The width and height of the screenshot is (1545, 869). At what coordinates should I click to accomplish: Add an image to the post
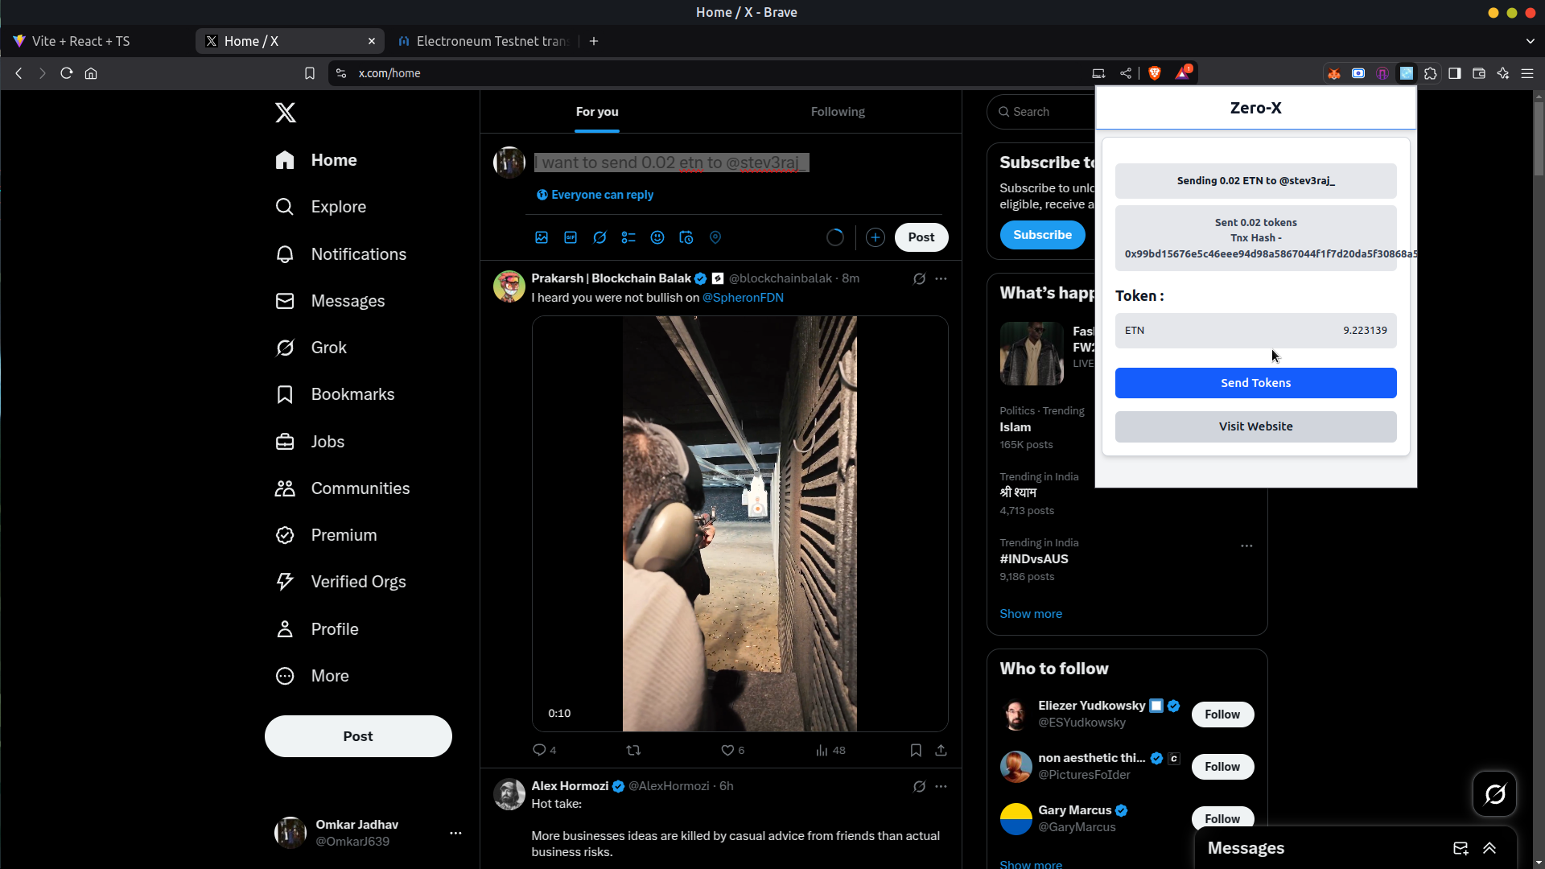pos(542,237)
